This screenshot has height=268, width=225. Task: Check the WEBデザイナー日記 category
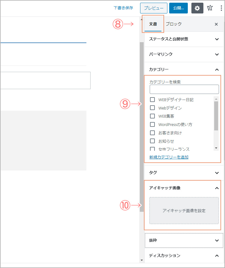[152, 100]
